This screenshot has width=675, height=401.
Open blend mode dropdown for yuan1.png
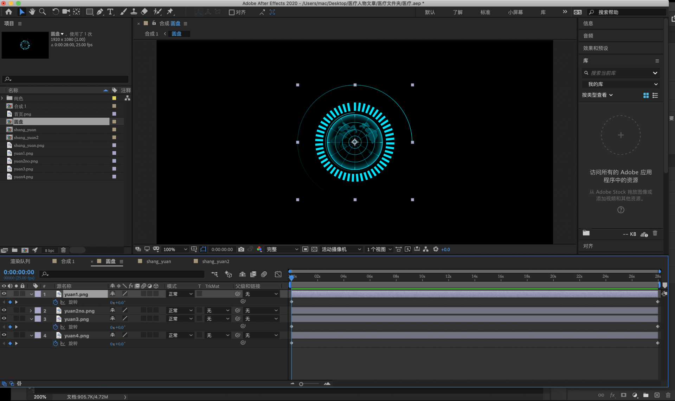pyautogui.click(x=180, y=294)
